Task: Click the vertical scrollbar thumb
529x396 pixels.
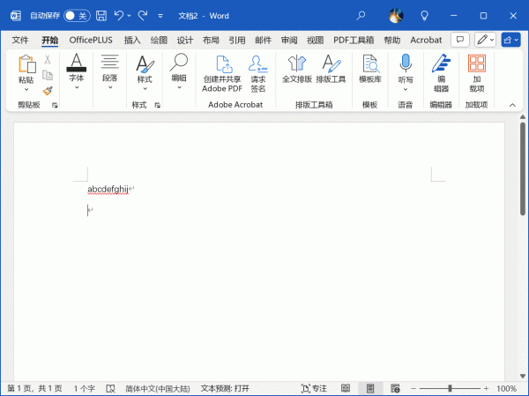Action: click(523, 168)
